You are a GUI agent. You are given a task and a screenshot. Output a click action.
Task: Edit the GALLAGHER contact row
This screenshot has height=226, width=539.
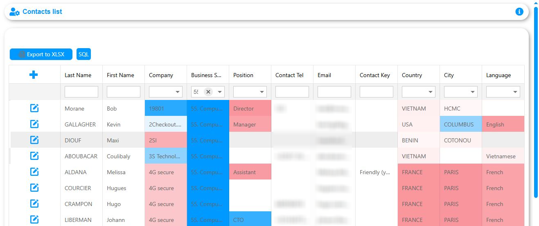(x=34, y=124)
